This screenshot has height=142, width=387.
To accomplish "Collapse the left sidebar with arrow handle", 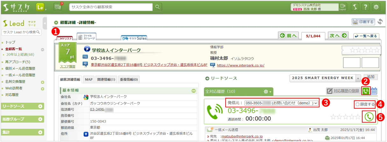I will click(x=45, y=23).
